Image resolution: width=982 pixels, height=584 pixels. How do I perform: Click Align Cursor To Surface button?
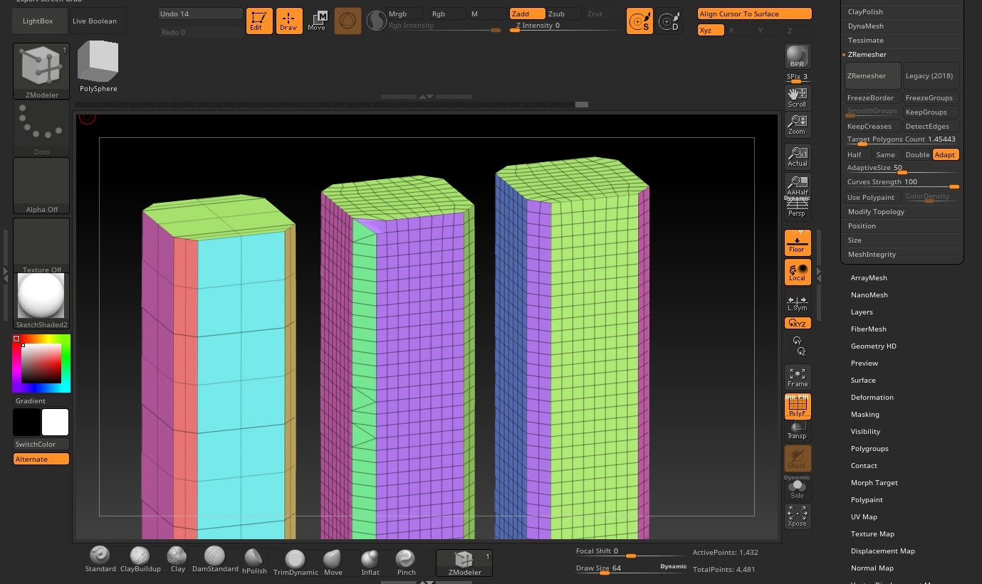coord(754,14)
